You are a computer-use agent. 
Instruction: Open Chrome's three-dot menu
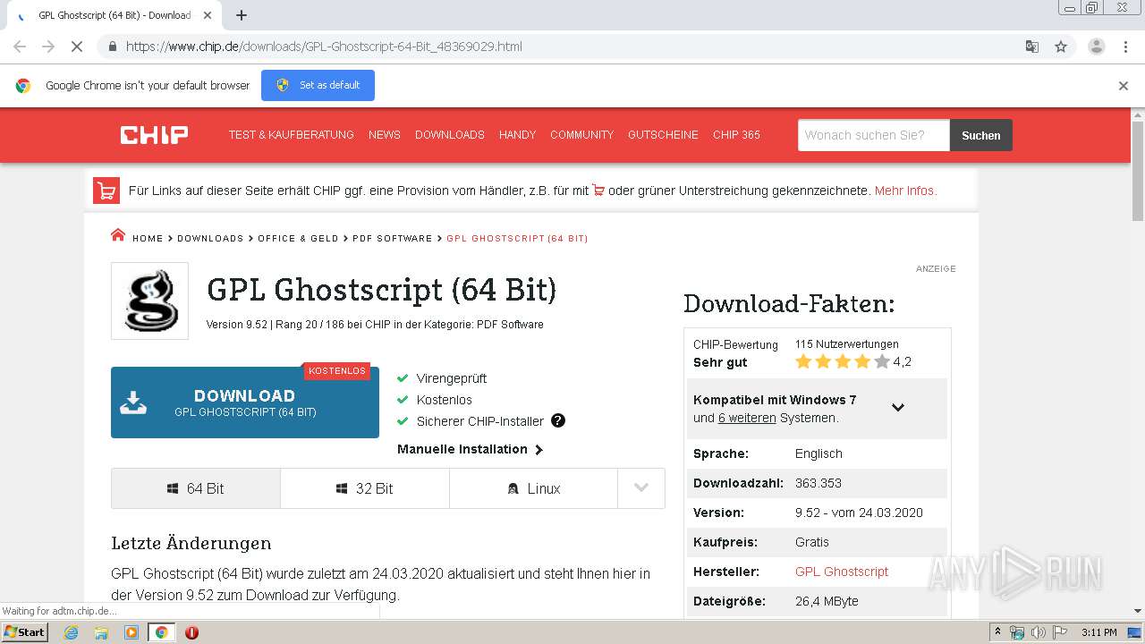[1126, 47]
